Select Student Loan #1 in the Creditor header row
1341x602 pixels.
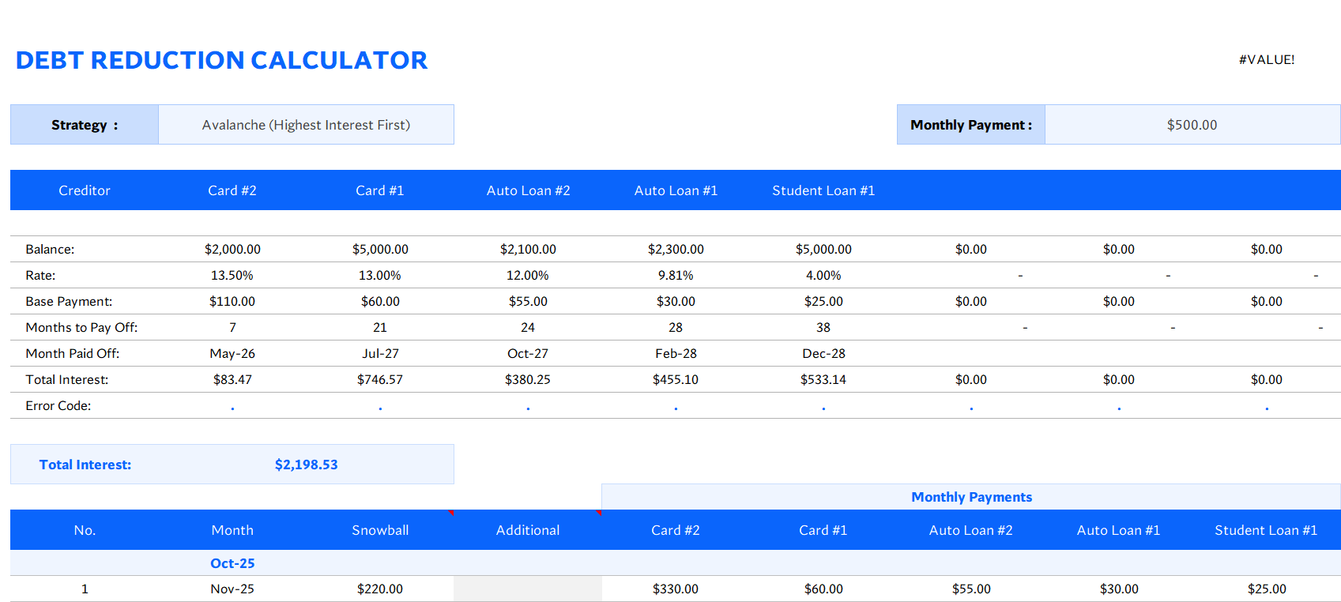click(823, 190)
